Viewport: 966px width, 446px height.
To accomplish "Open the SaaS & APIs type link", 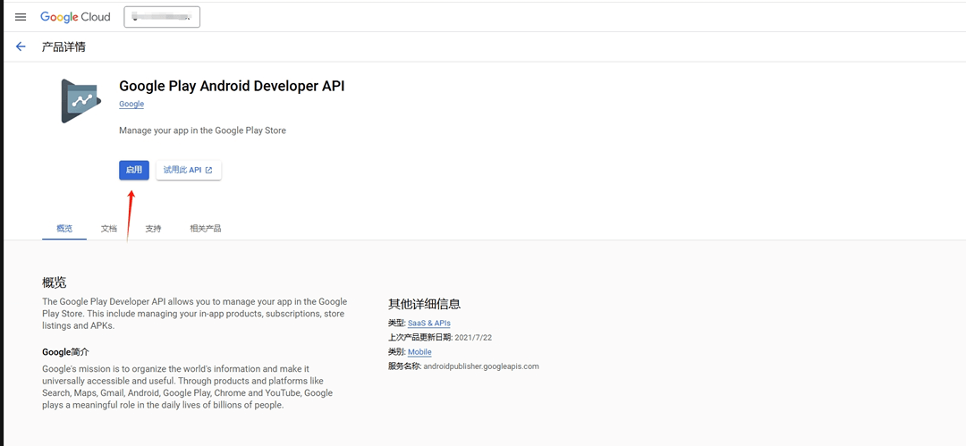I will pyautogui.click(x=429, y=324).
